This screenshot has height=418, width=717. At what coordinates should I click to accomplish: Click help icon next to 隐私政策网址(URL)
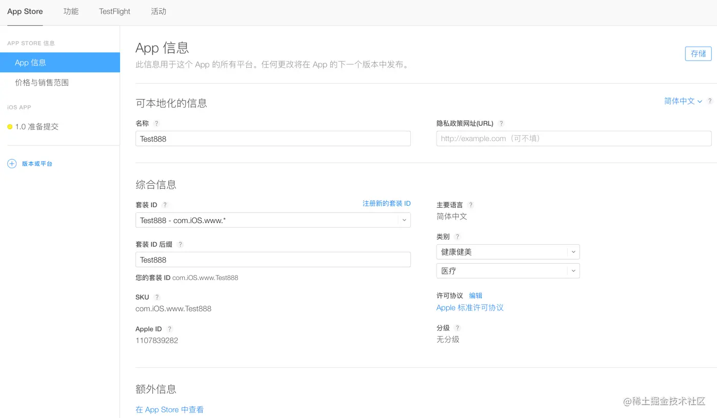pos(501,124)
